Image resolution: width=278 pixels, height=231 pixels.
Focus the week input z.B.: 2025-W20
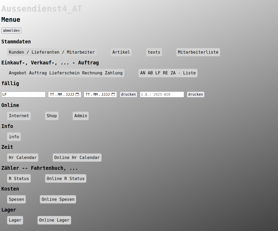(162, 95)
